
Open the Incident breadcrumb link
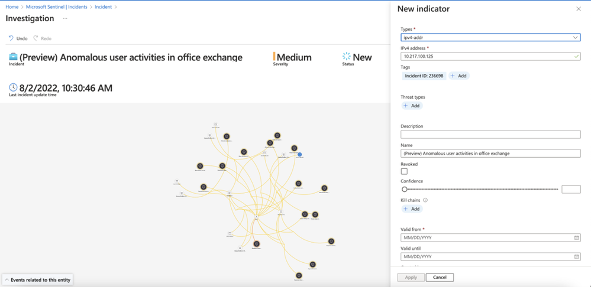click(x=103, y=6)
